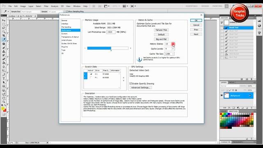This screenshot has height=148, width=263.
Task: Open the Image menu
Action: pos(23,6)
